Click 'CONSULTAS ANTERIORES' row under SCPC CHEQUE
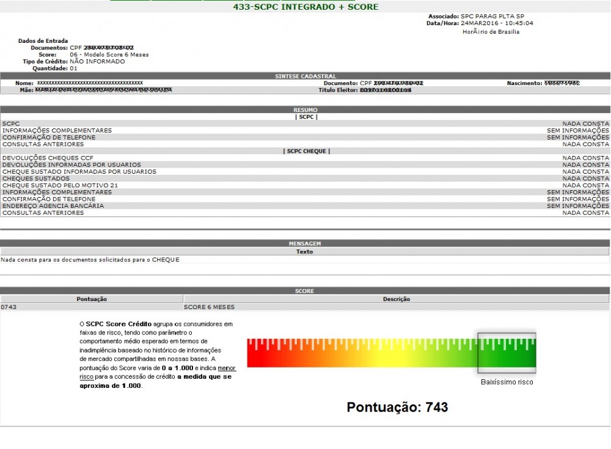Screen dimensions: 611x449 [305, 213]
